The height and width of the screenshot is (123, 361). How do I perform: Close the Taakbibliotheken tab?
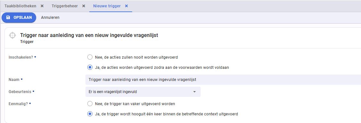(42, 6)
